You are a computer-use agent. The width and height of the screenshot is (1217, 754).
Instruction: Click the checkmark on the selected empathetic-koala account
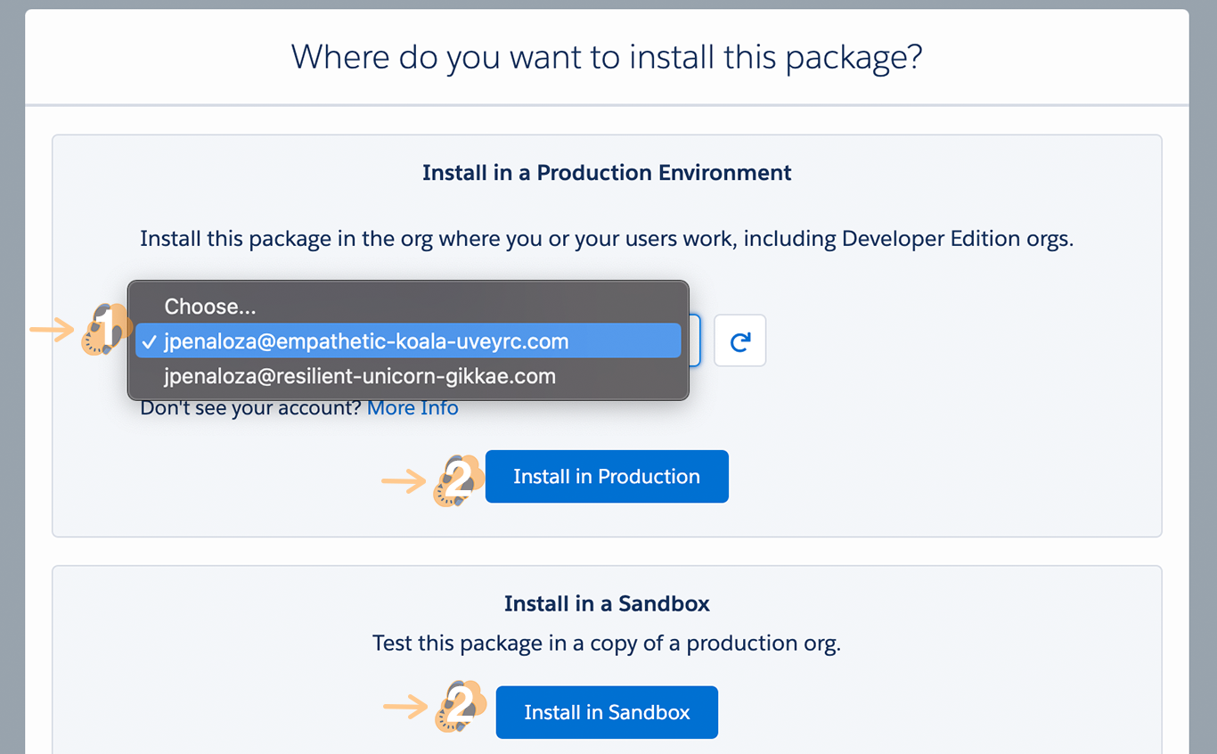(x=149, y=341)
